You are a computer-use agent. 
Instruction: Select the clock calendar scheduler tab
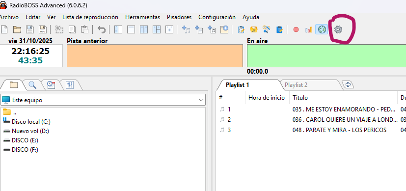51,85
